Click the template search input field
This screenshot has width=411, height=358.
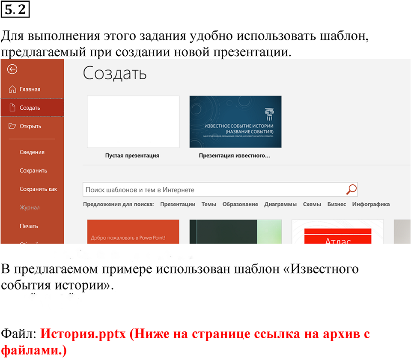pos(214,190)
